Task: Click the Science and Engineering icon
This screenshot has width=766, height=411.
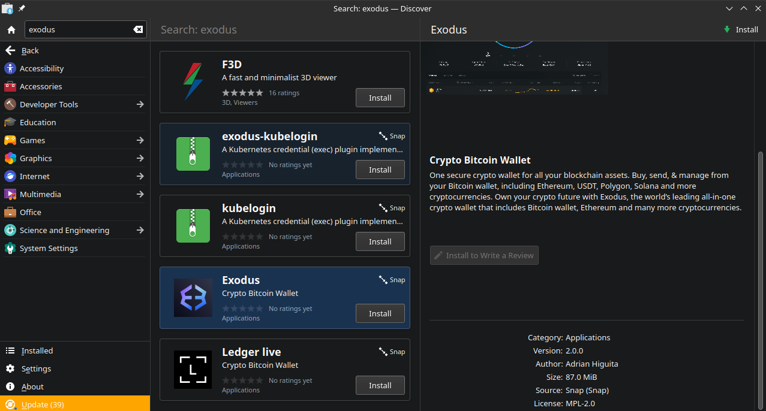Action: coord(10,230)
